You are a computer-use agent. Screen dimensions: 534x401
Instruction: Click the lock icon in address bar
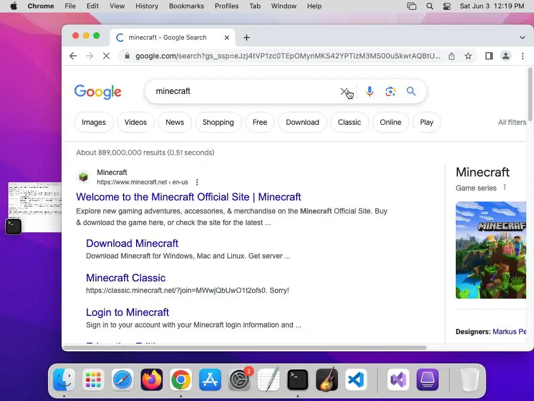pos(127,56)
